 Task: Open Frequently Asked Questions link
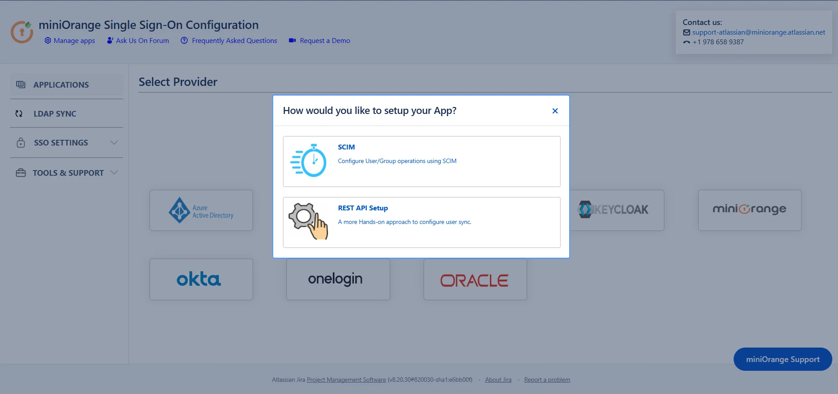pyautogui.click(x=234, y=41)
